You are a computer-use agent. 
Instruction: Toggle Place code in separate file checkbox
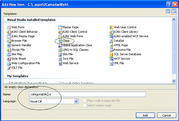tap(85, 100)
